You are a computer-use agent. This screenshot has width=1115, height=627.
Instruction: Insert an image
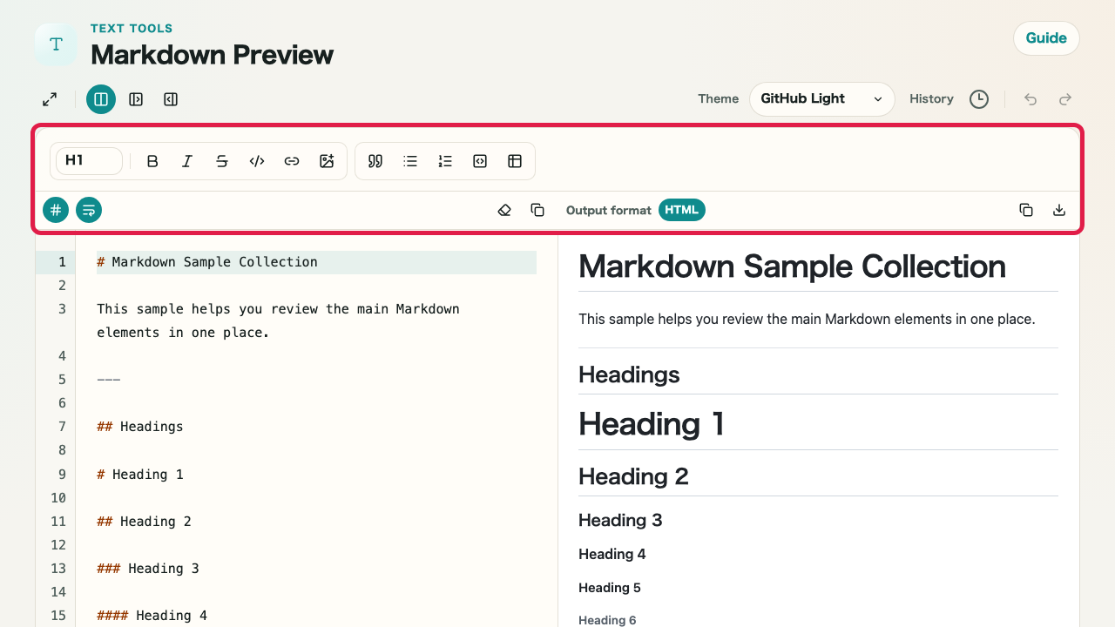[327, 161]
